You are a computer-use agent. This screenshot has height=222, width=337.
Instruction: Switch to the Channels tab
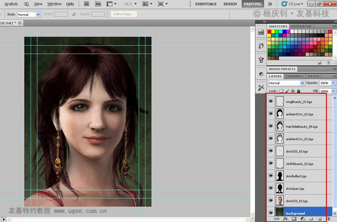coord(294,76)
